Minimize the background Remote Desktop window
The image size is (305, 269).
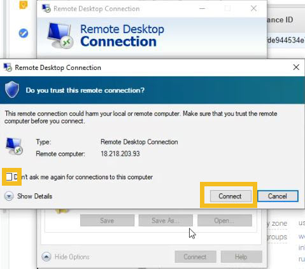202,8
